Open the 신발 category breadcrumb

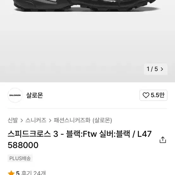(x=13, y=120)
